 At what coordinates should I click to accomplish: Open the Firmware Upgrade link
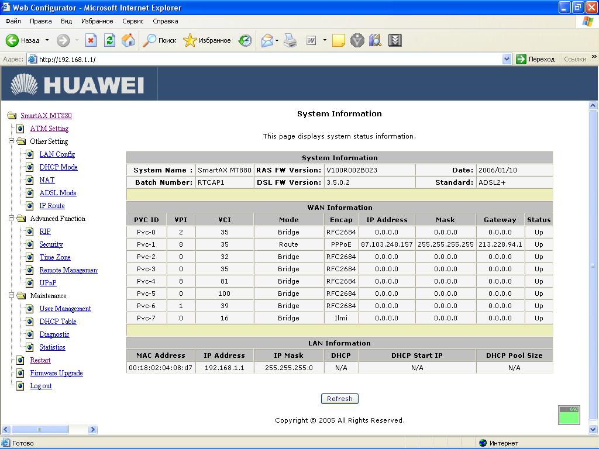click(56, 373)
